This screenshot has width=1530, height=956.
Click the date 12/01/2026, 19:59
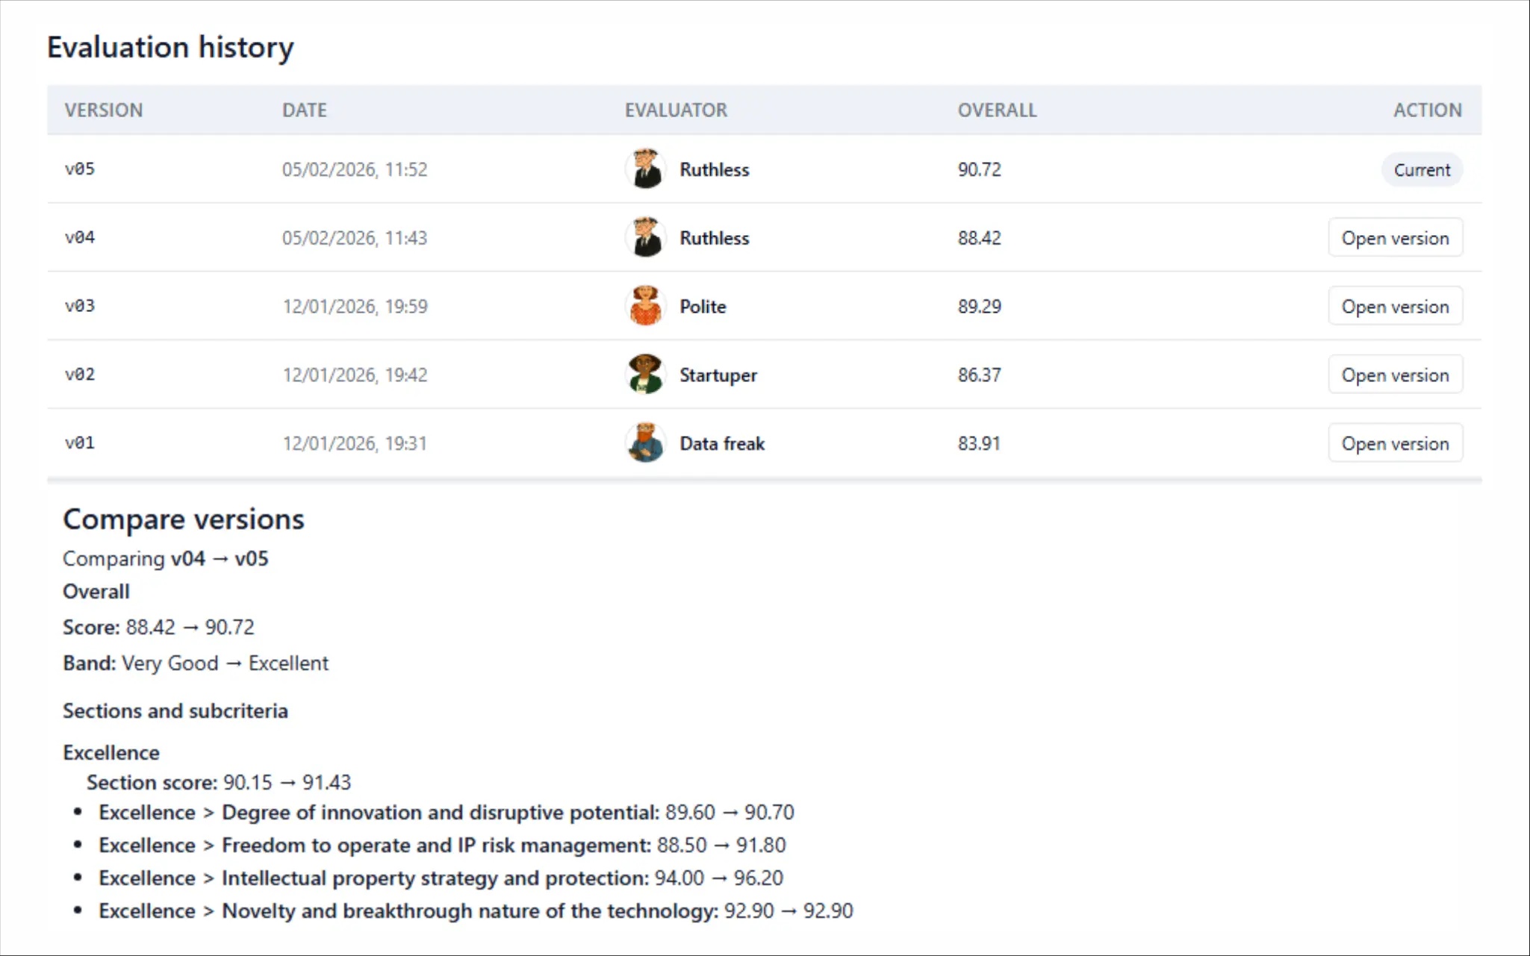point(355,307)
